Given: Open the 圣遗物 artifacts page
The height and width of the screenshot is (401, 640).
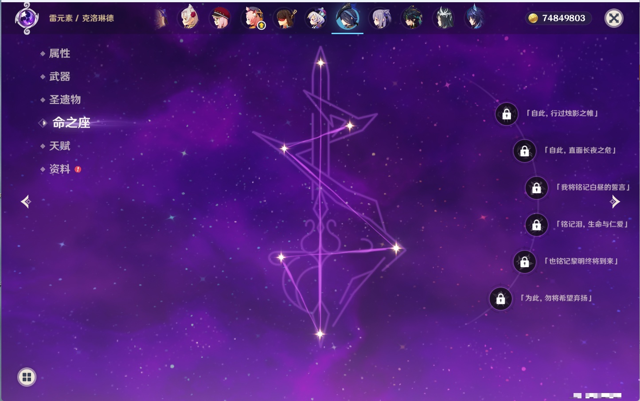Looking at the screenshot, I should point(65,100).
